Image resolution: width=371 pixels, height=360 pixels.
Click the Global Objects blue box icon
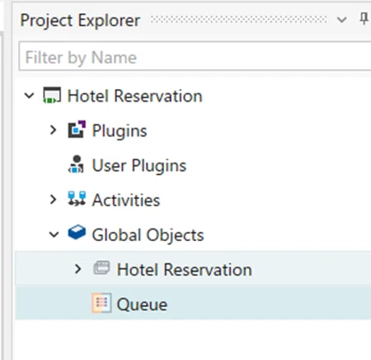[77, 233]
